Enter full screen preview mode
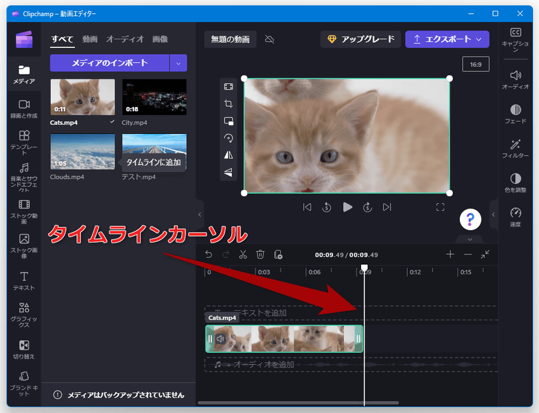 tap(440, 207)
